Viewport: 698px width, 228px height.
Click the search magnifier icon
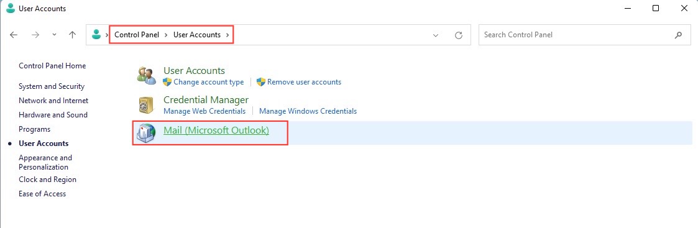[x=678, y=35]
